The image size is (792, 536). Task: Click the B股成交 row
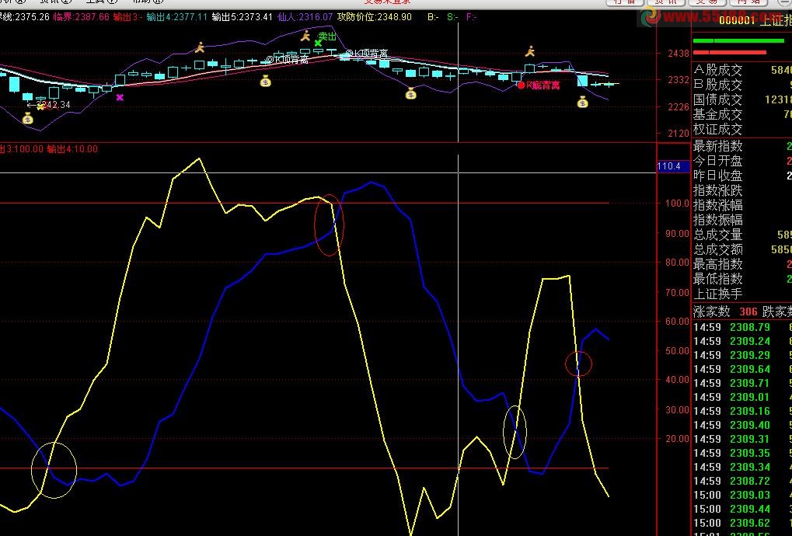point(742,85)
